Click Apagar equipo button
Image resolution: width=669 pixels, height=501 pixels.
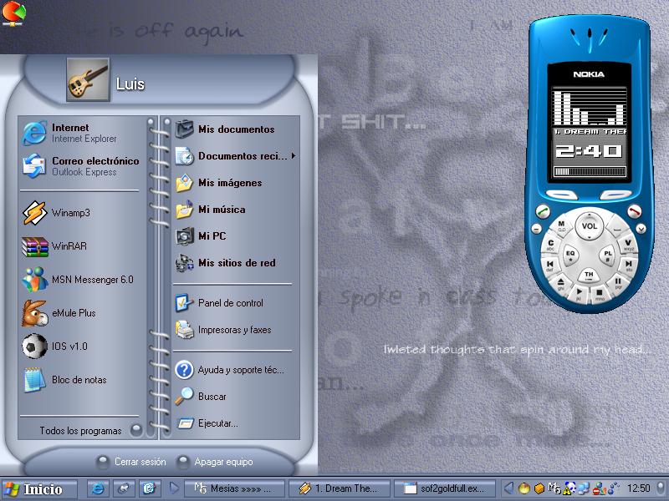215,462
